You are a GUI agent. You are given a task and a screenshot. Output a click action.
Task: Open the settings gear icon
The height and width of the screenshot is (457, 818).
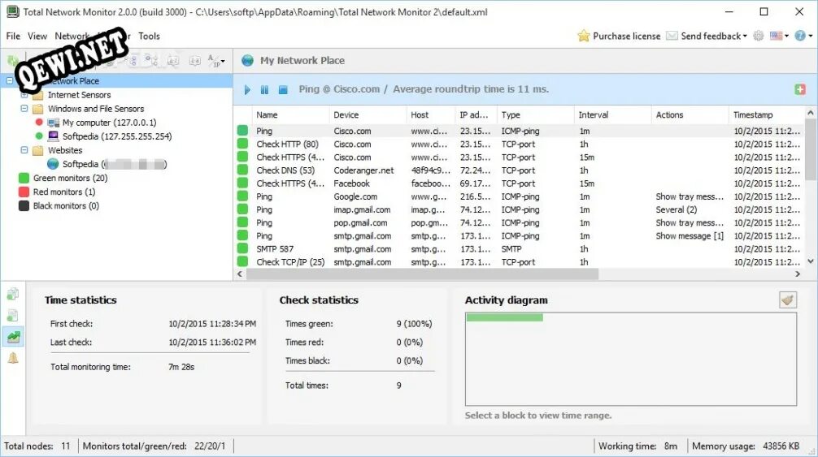pyautogui.click(x=758, y=36)
